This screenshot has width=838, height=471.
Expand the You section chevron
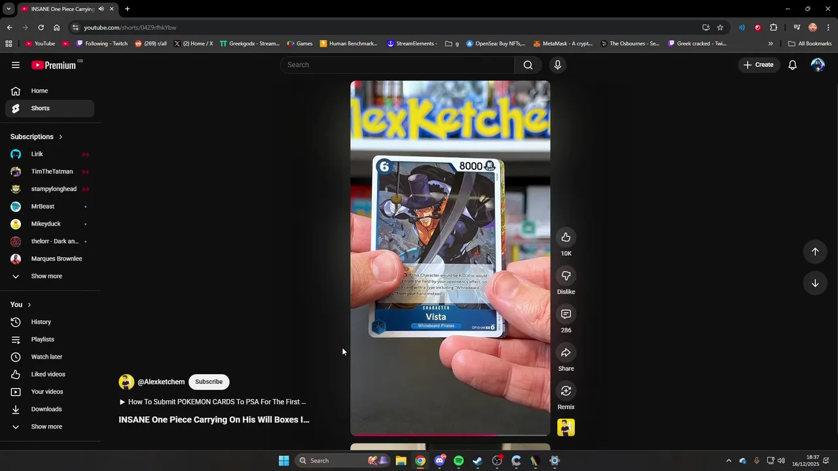point(29,305)
